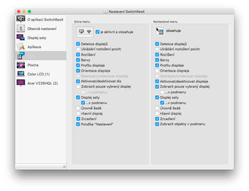Image resolution: width=249 pixels, height=191 pixels.
Task: Toggle Profilu displeje in Extra menu
Action: coord(78,65)
